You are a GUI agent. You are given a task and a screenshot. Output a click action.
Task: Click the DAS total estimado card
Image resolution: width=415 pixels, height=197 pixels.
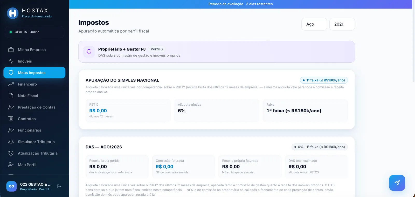click(316, 166)
